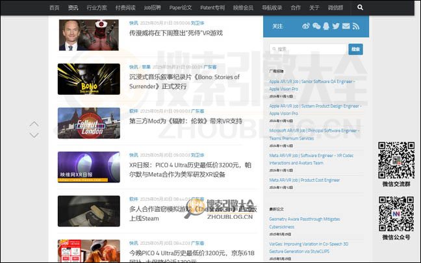The width and height of the screenshot is (421, 263).
Task: Open Fallout London VR mod article title
Action: click(x=186, y=121)
